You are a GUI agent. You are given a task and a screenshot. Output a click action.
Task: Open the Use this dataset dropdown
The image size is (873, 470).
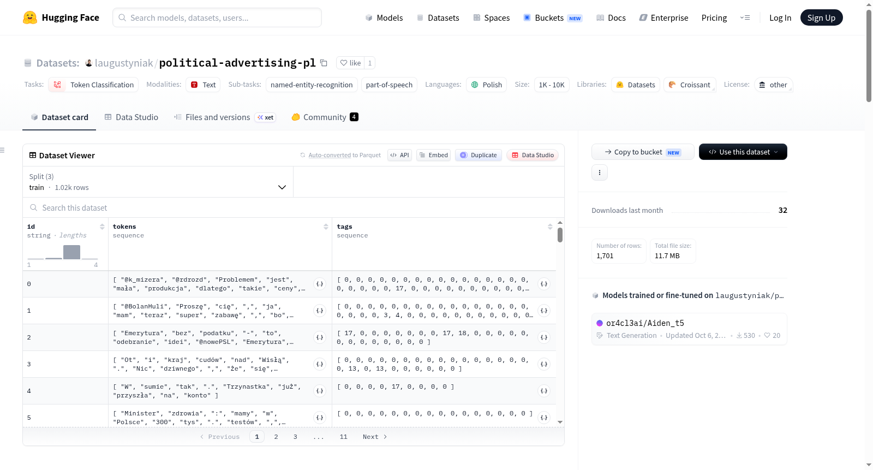pos(743,152)
